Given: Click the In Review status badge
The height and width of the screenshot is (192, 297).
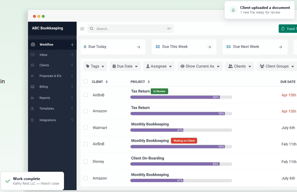Looking at the screenshot, I should point(159,91).
